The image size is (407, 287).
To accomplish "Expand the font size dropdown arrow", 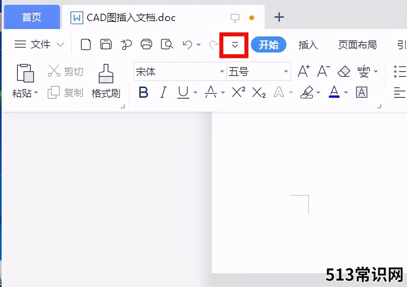I will (286, 71).
